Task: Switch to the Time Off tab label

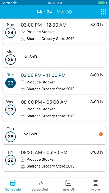Action: point(68,189)
